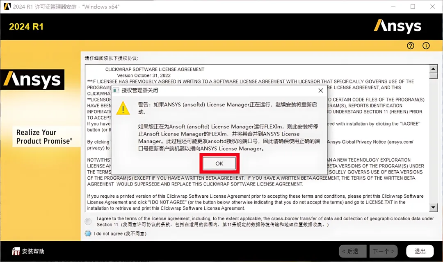The image size is (443, 262).
Task: Minimize the installer window
Action: tap(393, 7)
